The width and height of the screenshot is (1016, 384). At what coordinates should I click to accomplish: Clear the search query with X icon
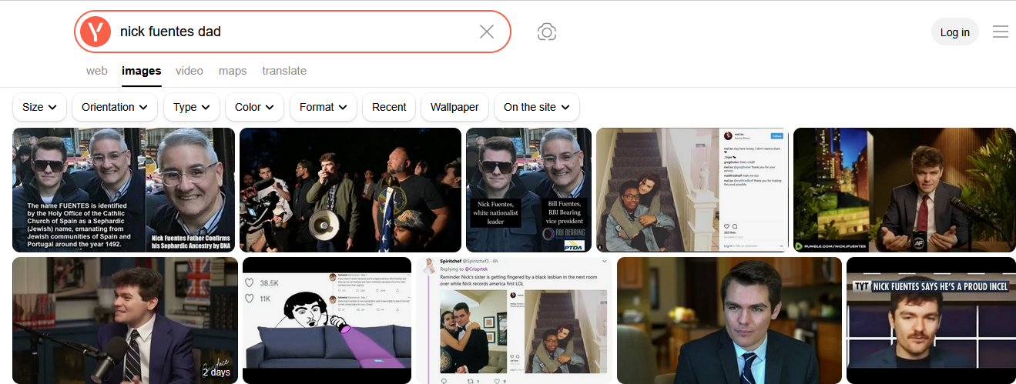487,32
